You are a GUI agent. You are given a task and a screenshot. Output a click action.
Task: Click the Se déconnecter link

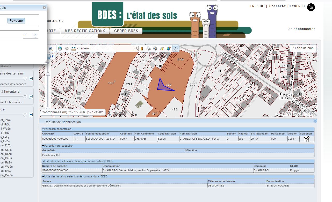click(302, 29)
